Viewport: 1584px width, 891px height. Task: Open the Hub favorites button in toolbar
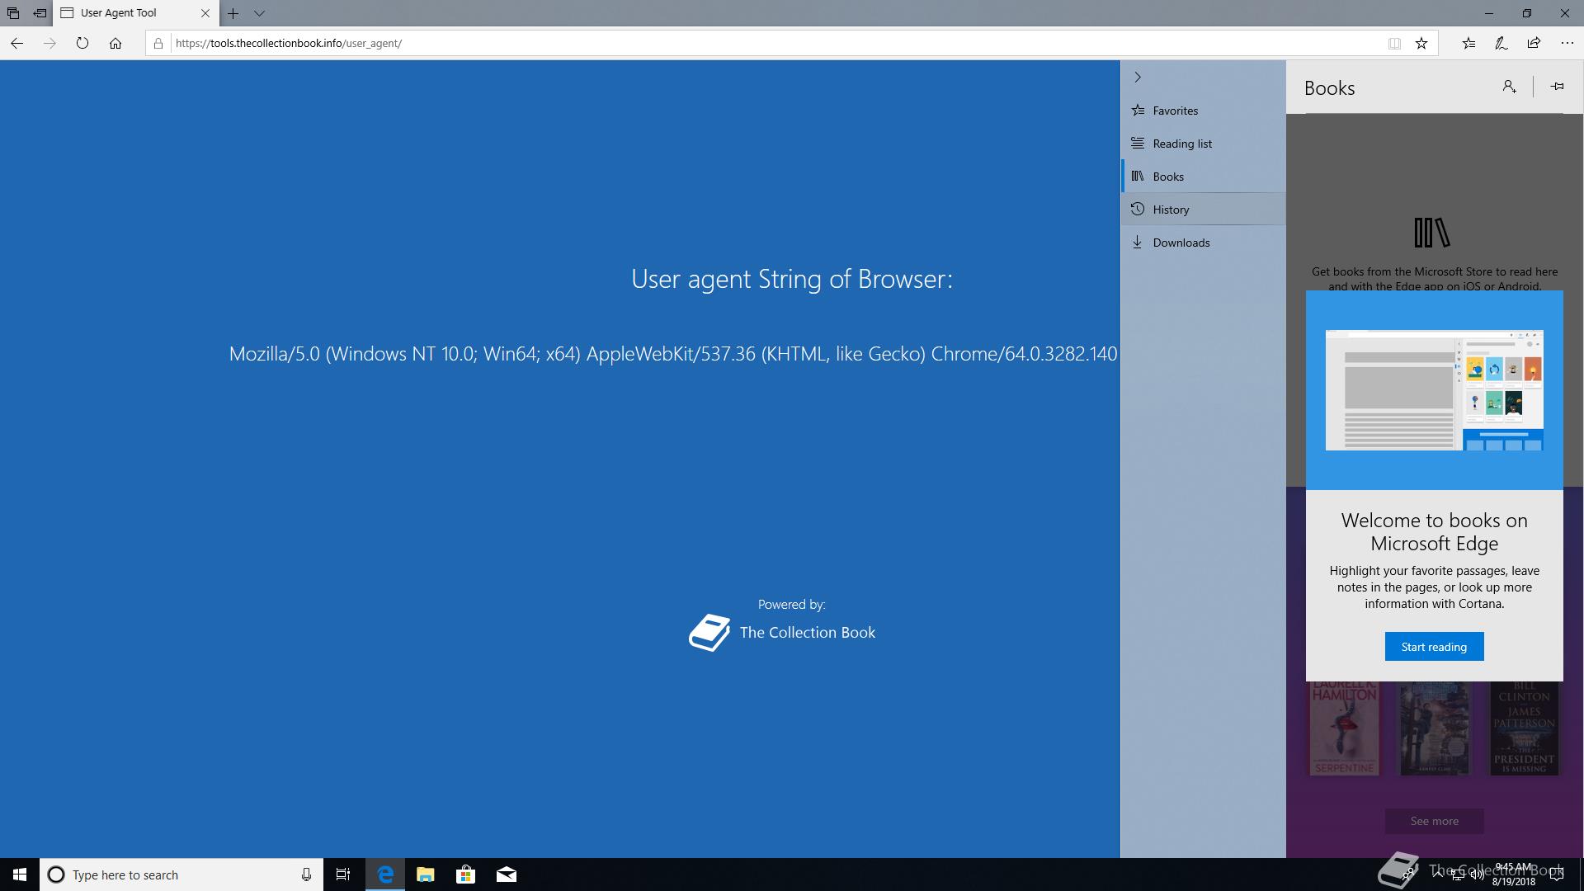(x=1468, y=43)
